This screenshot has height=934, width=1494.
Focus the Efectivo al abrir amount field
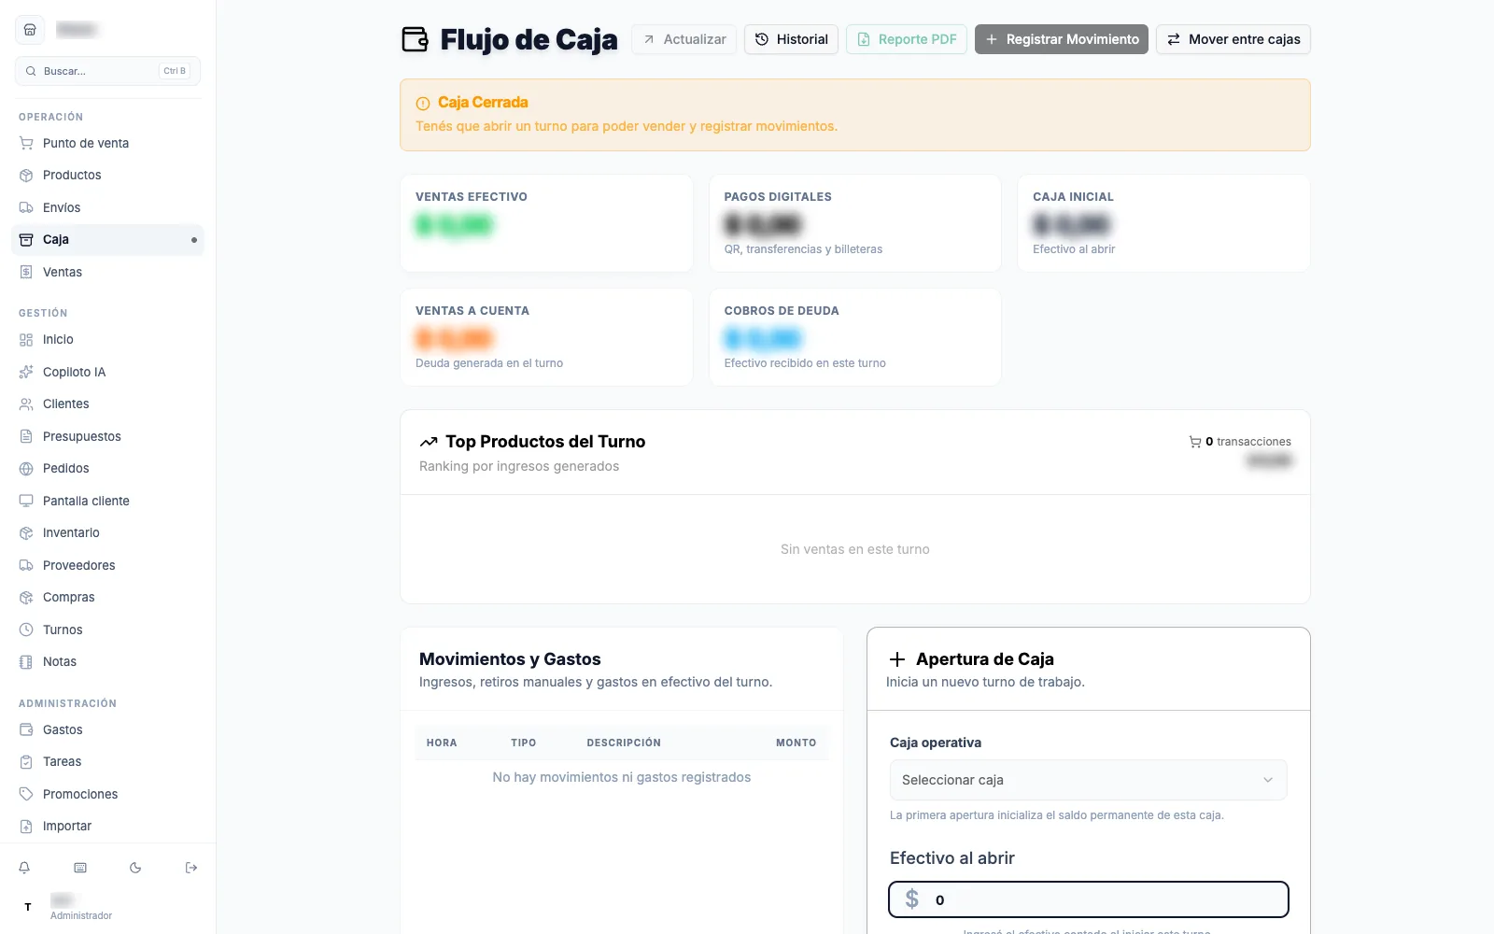1089,900
